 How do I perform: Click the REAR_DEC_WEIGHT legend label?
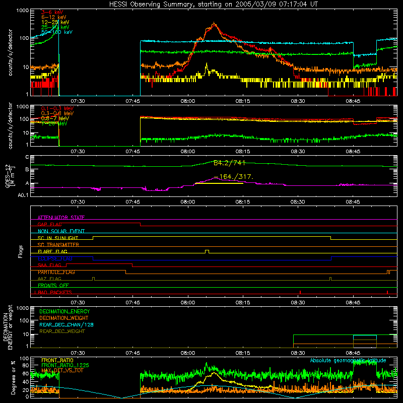pyautogui.click(x=62, y=331)
